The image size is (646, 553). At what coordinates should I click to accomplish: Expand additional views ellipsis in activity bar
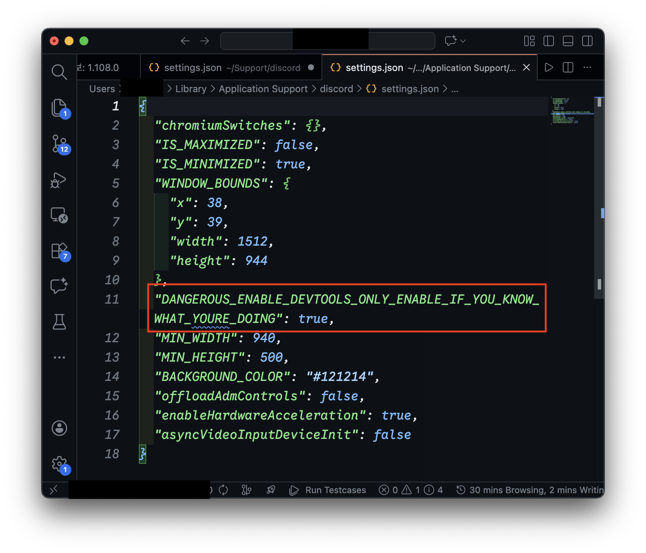pos(59,358)
